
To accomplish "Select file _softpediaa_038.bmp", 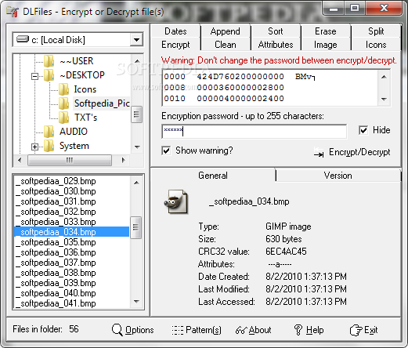I will point(71,273).
